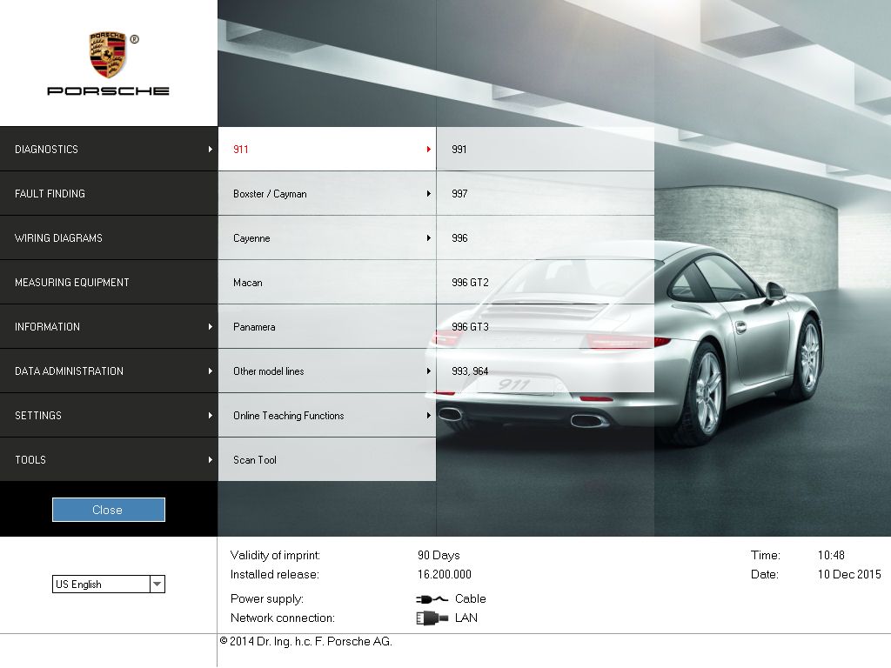
Task: Select the Cayenne model line
Action: click(327, 237)
